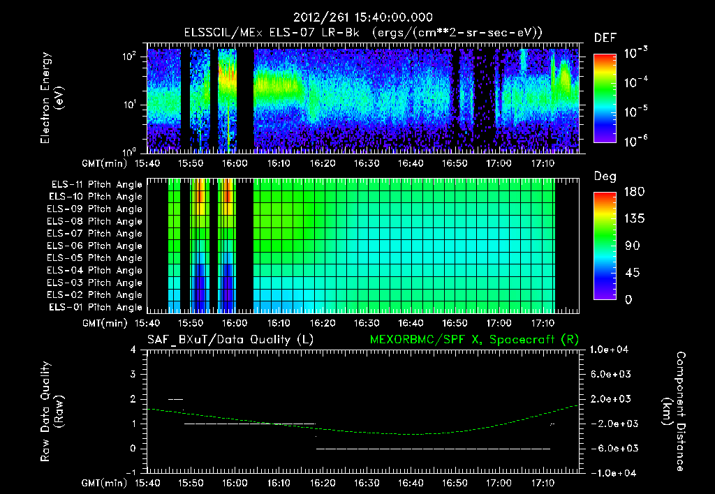Click the ELS-09 Pitch Angle row label
Image resolution: width=715 pixels, height=494 pixels.
coord(95,209)
